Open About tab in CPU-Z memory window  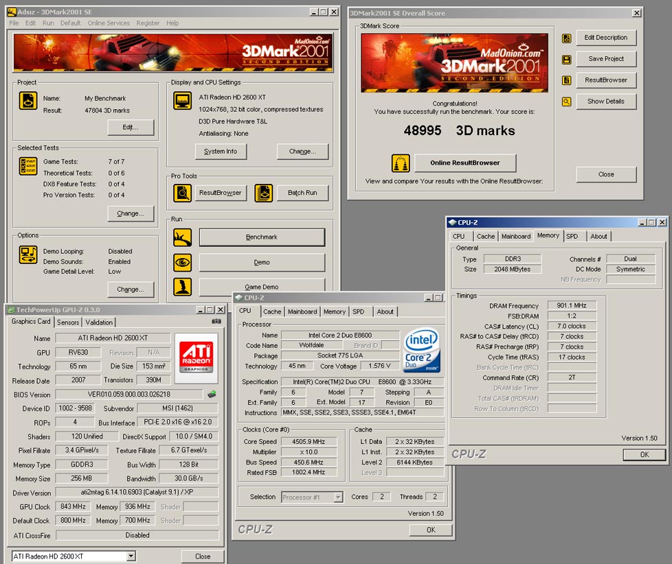pyautogui.click(x=598, y=236)
